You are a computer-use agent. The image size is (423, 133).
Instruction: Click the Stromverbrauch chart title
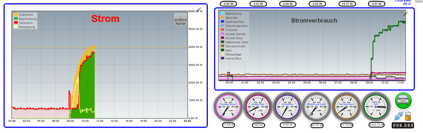(314, 21)
